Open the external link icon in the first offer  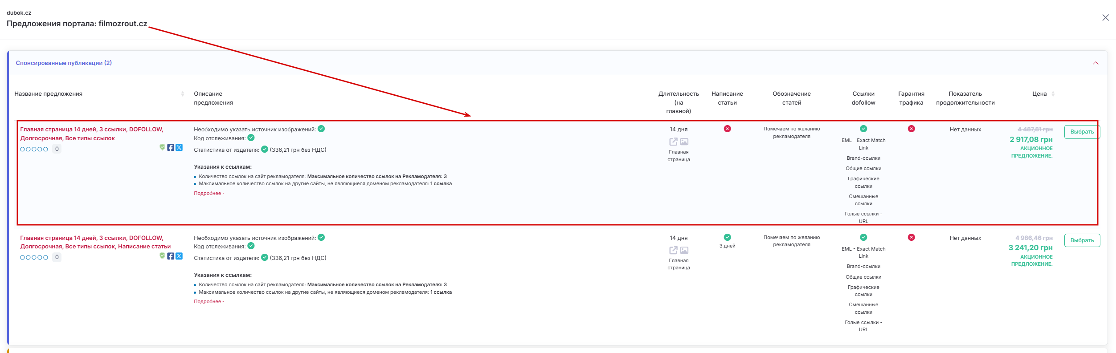point(673,142)
